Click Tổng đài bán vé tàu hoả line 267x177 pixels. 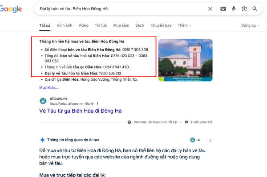(96, 59)
